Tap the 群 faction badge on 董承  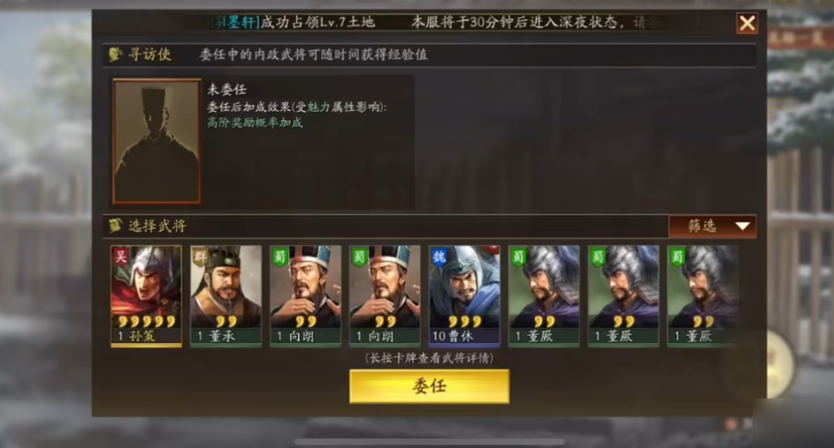tap(201, 256)
